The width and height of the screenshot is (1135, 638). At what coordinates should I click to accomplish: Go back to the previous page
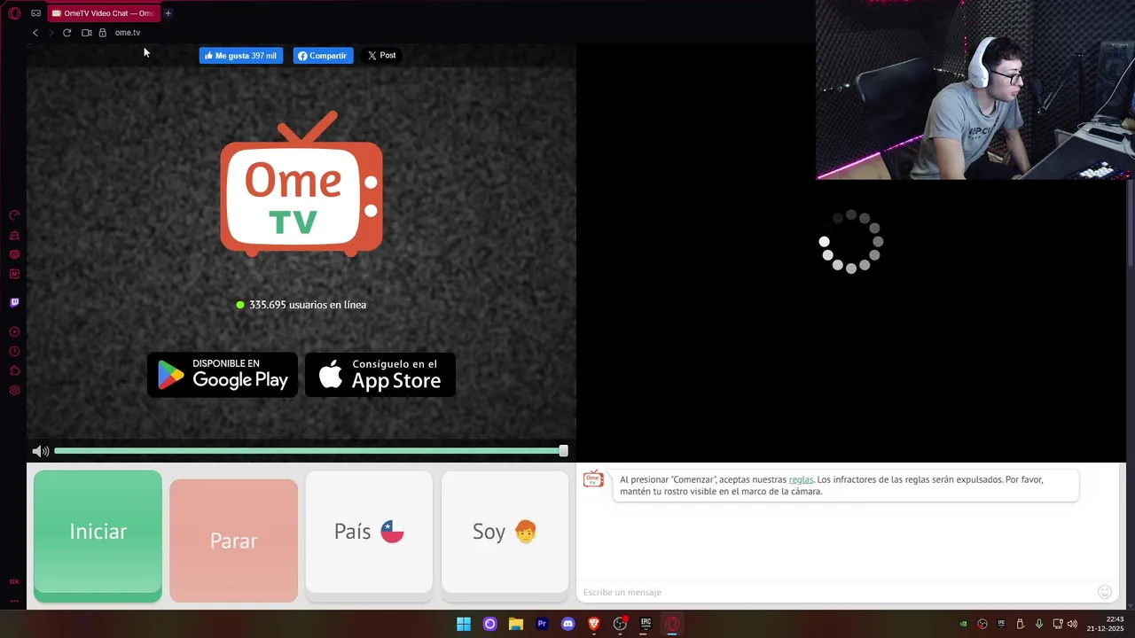point(35,33)
